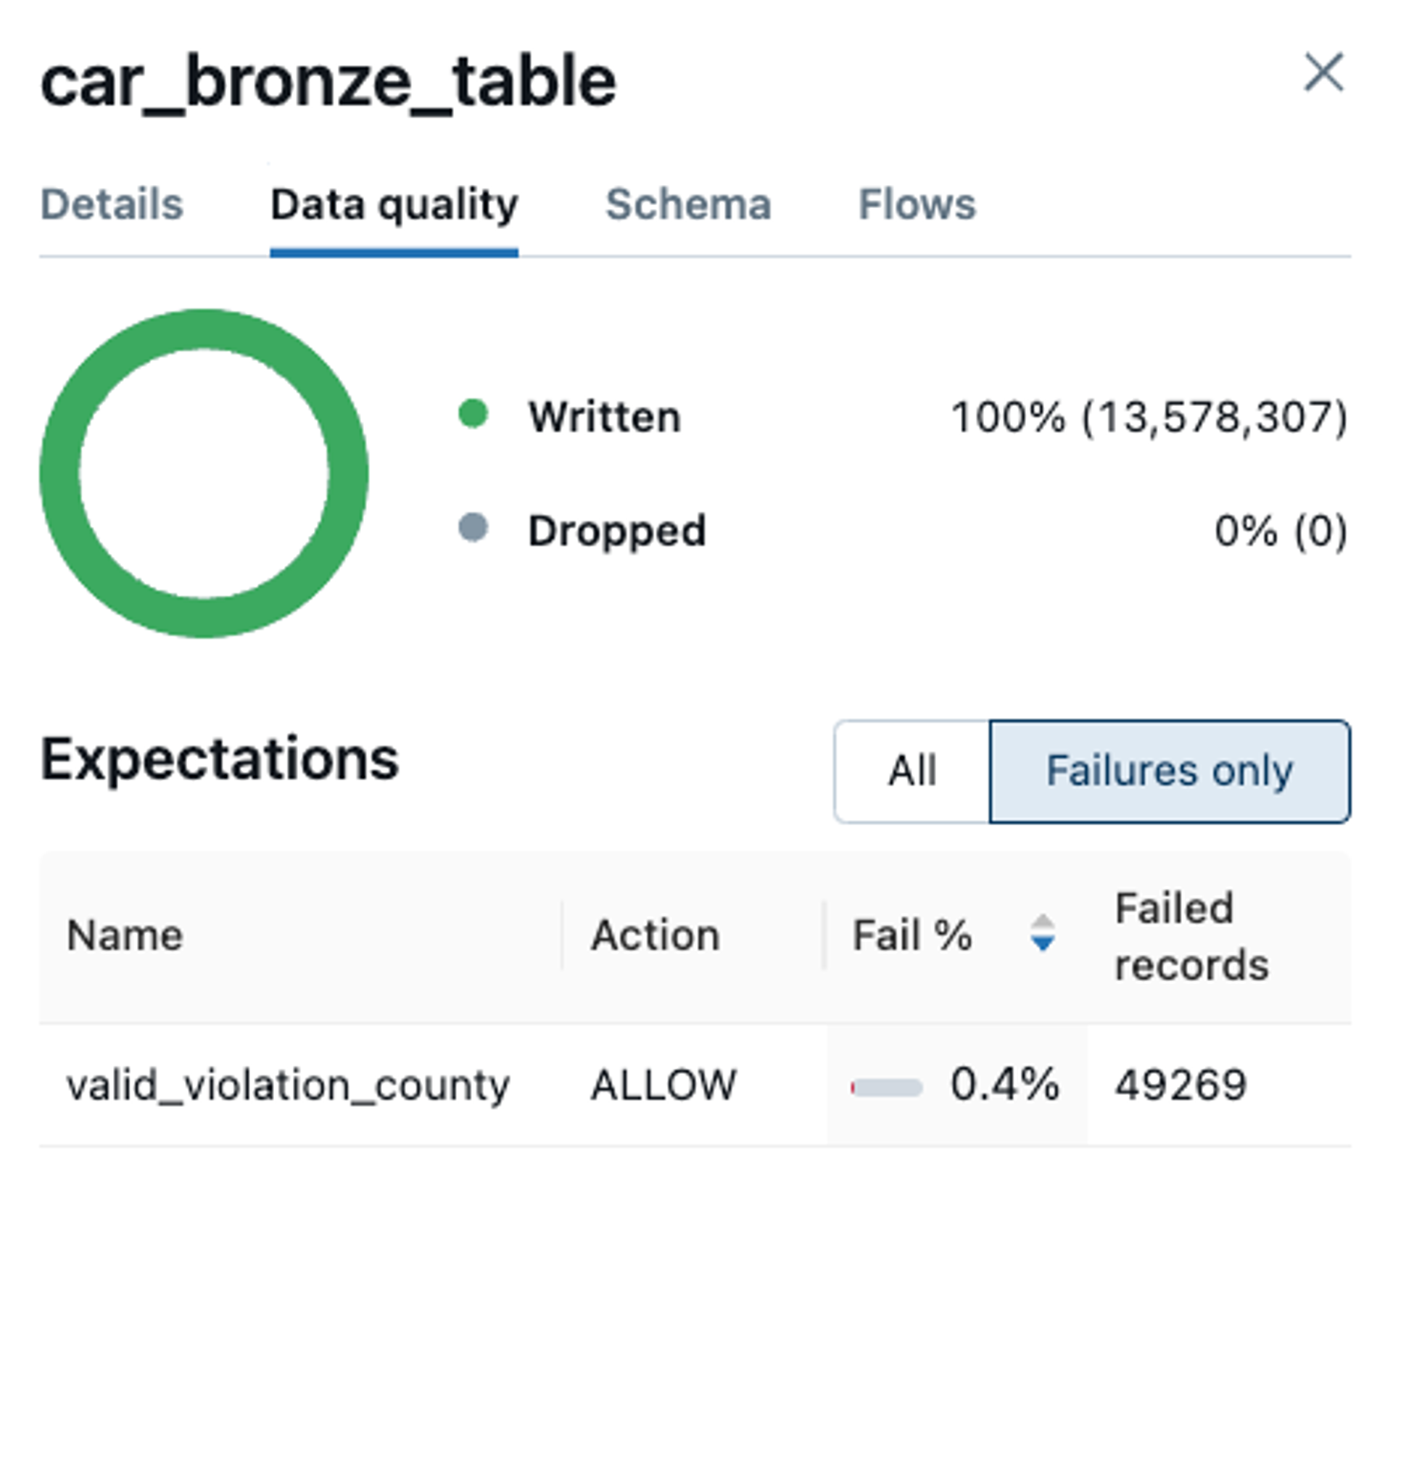Click the 0.4% fail progress bar
This screenshot has height=1477, width=1414.
point(886,1088)
